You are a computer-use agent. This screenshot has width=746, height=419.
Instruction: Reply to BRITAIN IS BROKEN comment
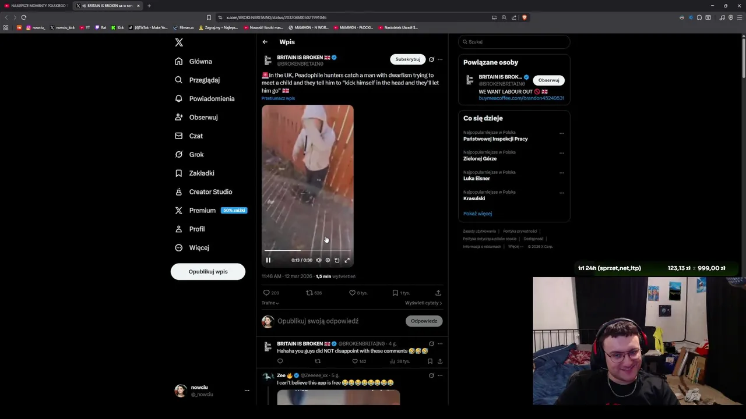(280, 361)
